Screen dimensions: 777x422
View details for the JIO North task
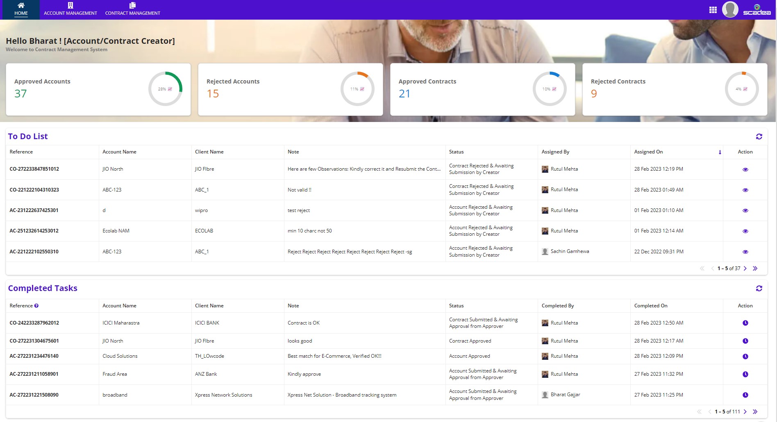pyautogui.click(x=745, y=169)
